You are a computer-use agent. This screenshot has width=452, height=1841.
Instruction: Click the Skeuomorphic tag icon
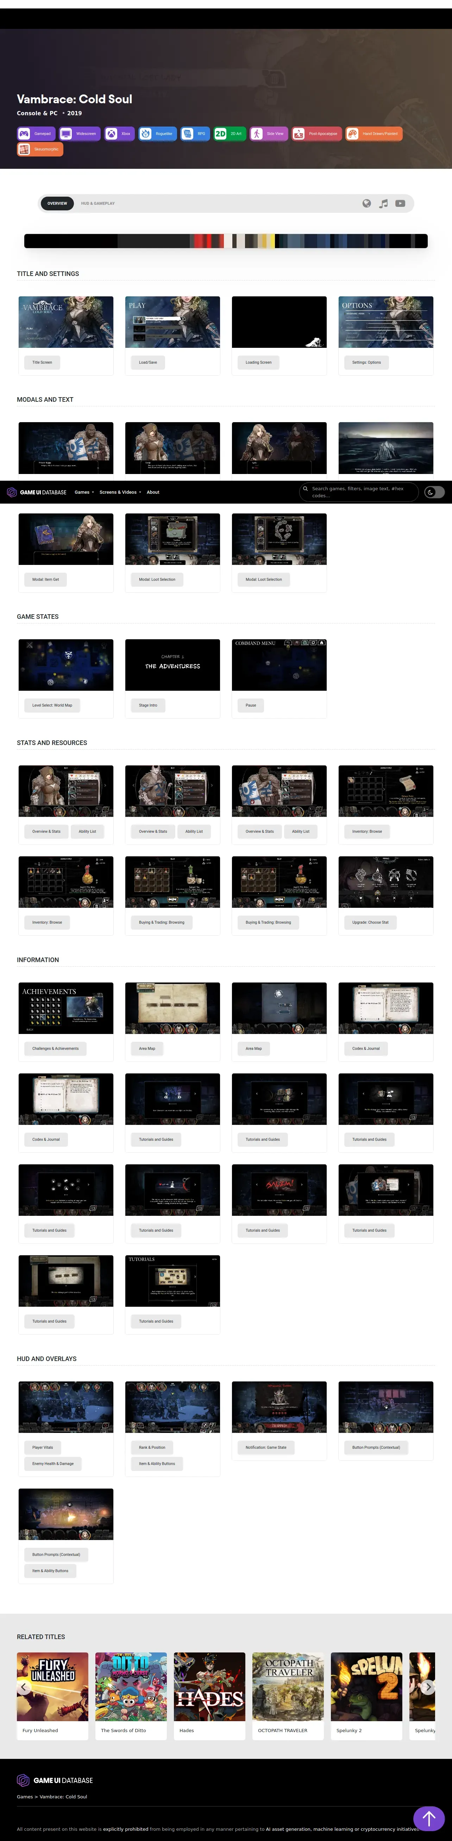(24, 149)
